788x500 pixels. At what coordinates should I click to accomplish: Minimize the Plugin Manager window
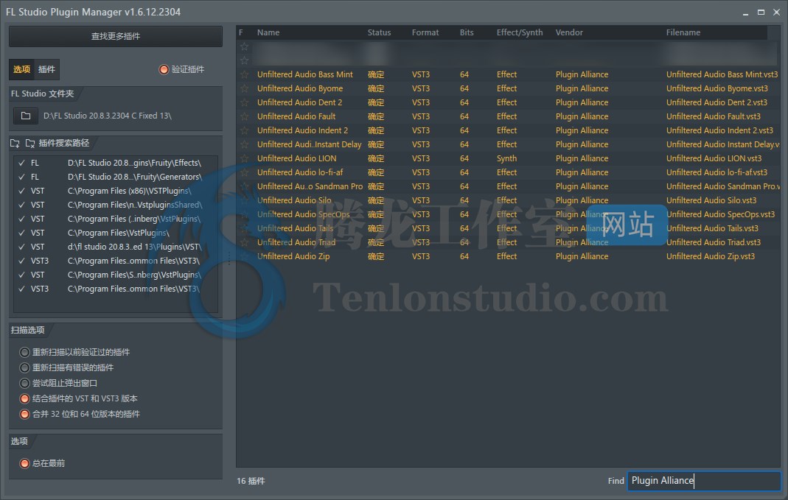click(x=745, y=13)
